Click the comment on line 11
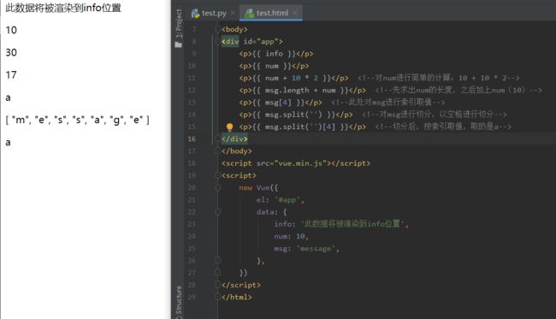 point(438,78)
